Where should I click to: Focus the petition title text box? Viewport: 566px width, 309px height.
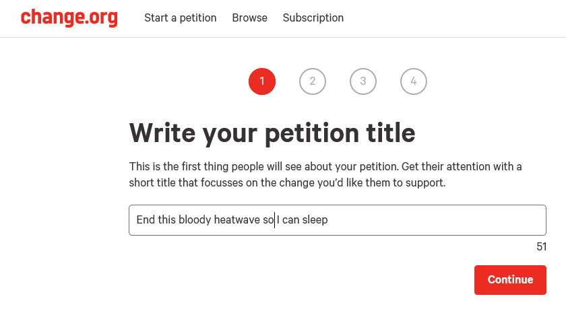(x=338, y=220)
